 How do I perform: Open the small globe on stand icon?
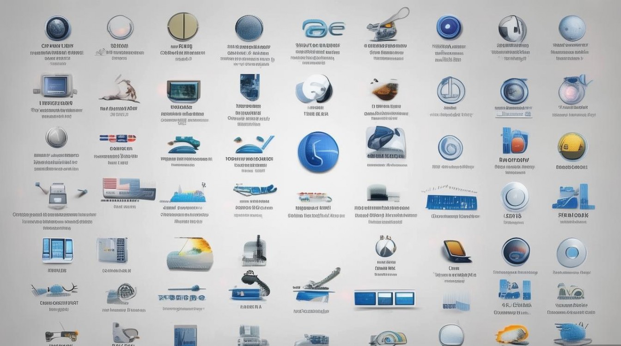(385, 246)
